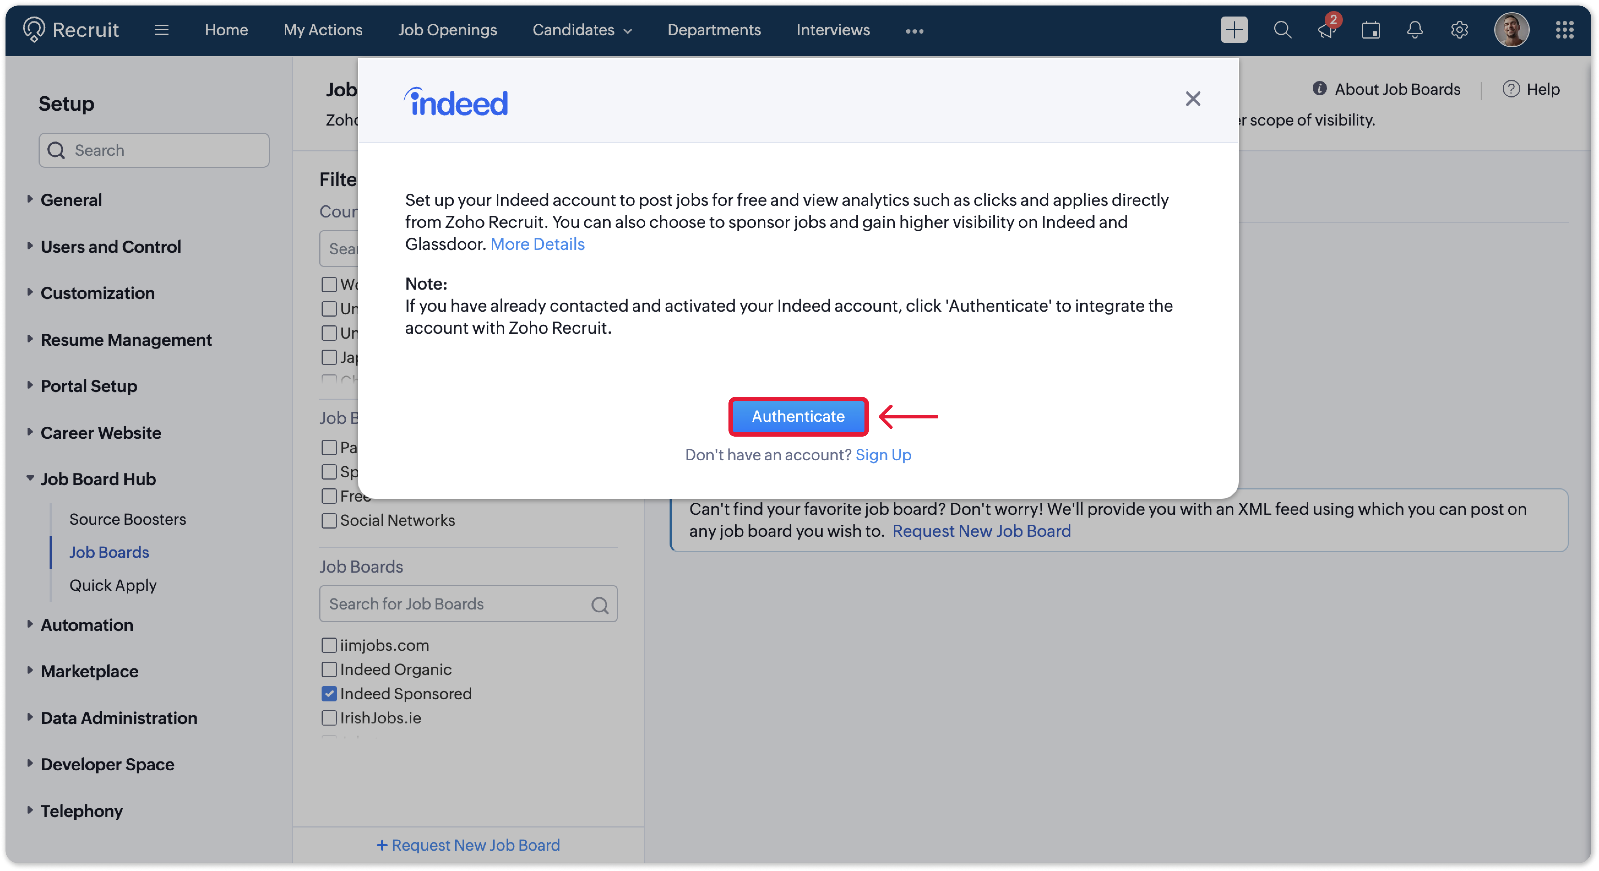This screenshot has height=871, width=1599.
Task: Open the notifications bell icon
Action: 1415,30
